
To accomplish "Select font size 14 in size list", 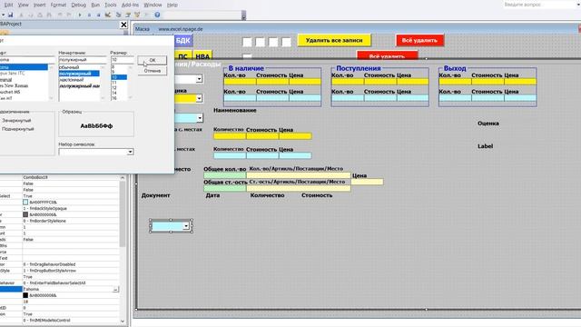I will [114, 93].
